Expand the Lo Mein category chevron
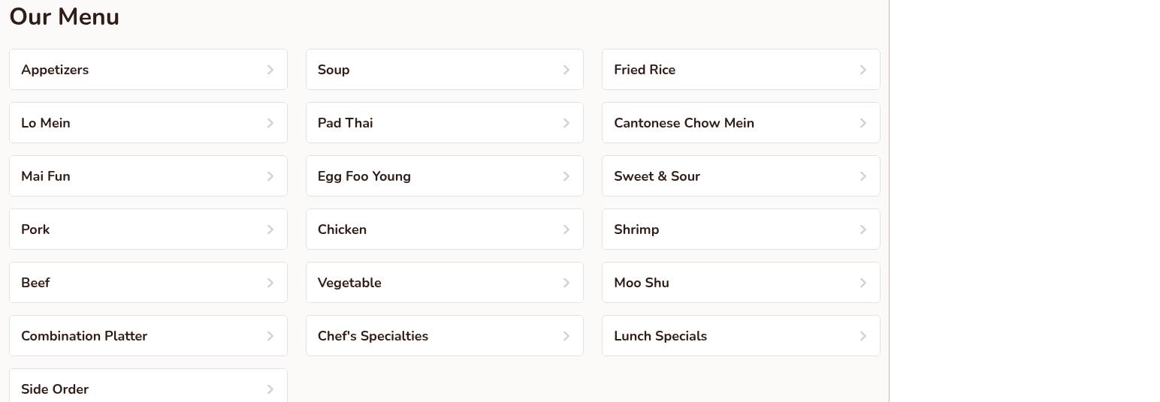This screenshot has width=1160, height=402. point(270,123)
